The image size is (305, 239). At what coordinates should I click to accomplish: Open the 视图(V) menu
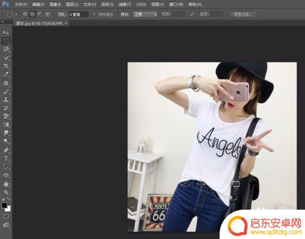pos(157,4)
